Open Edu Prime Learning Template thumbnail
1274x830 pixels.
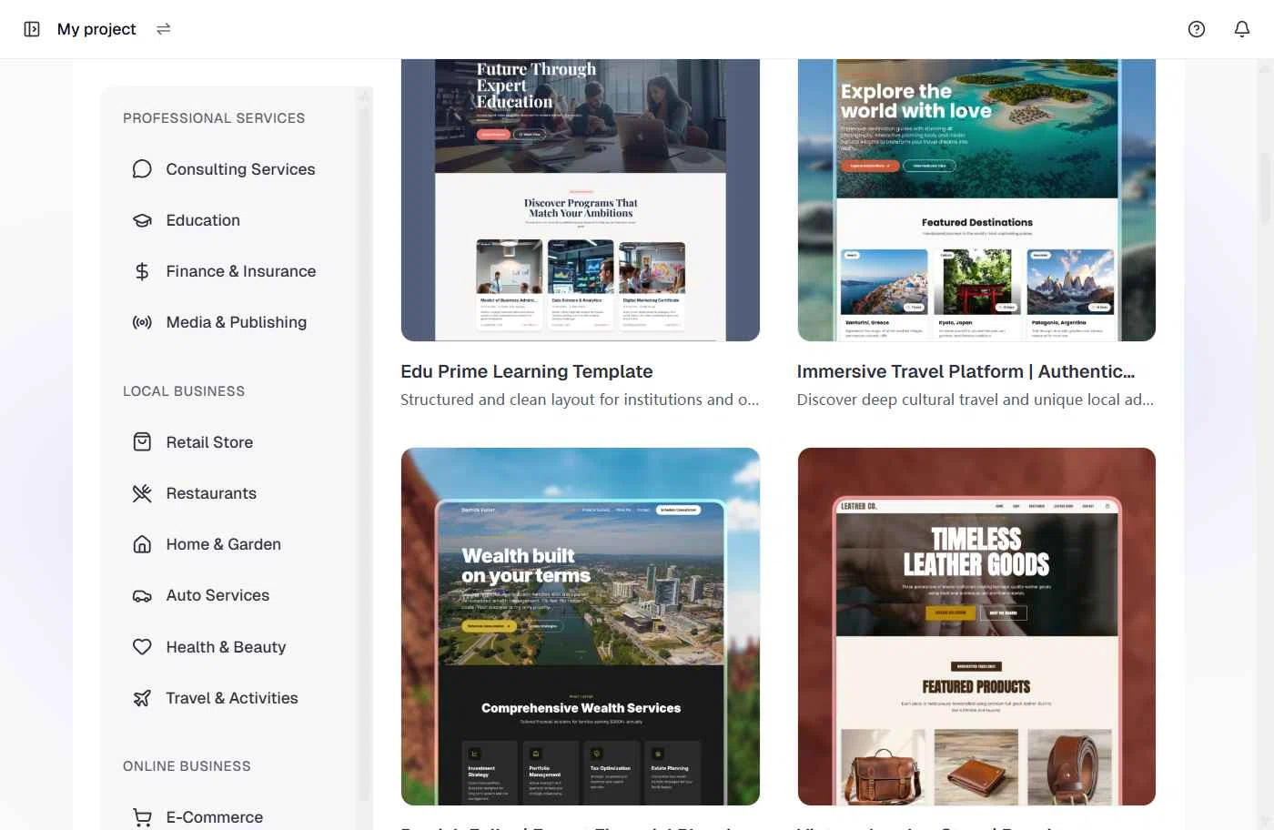coord(581,200)
